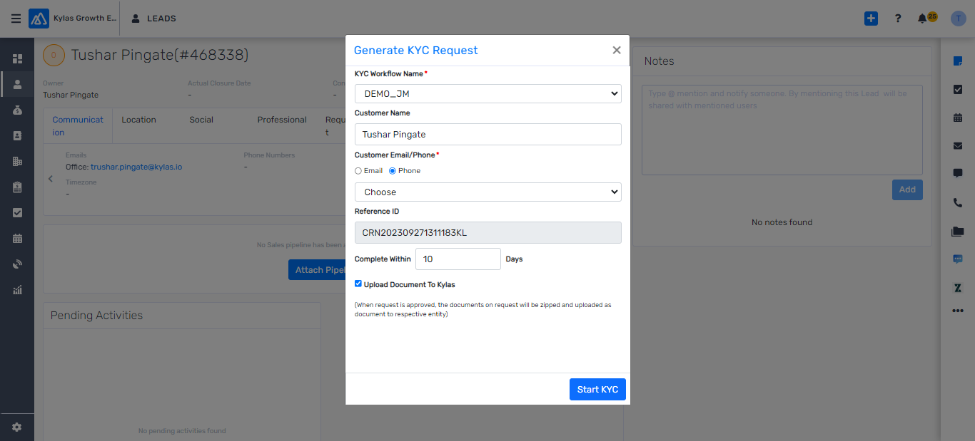This screenshot has width=975, height=441.
Task: Click the notifications bell icon
Action: (921, 18)
